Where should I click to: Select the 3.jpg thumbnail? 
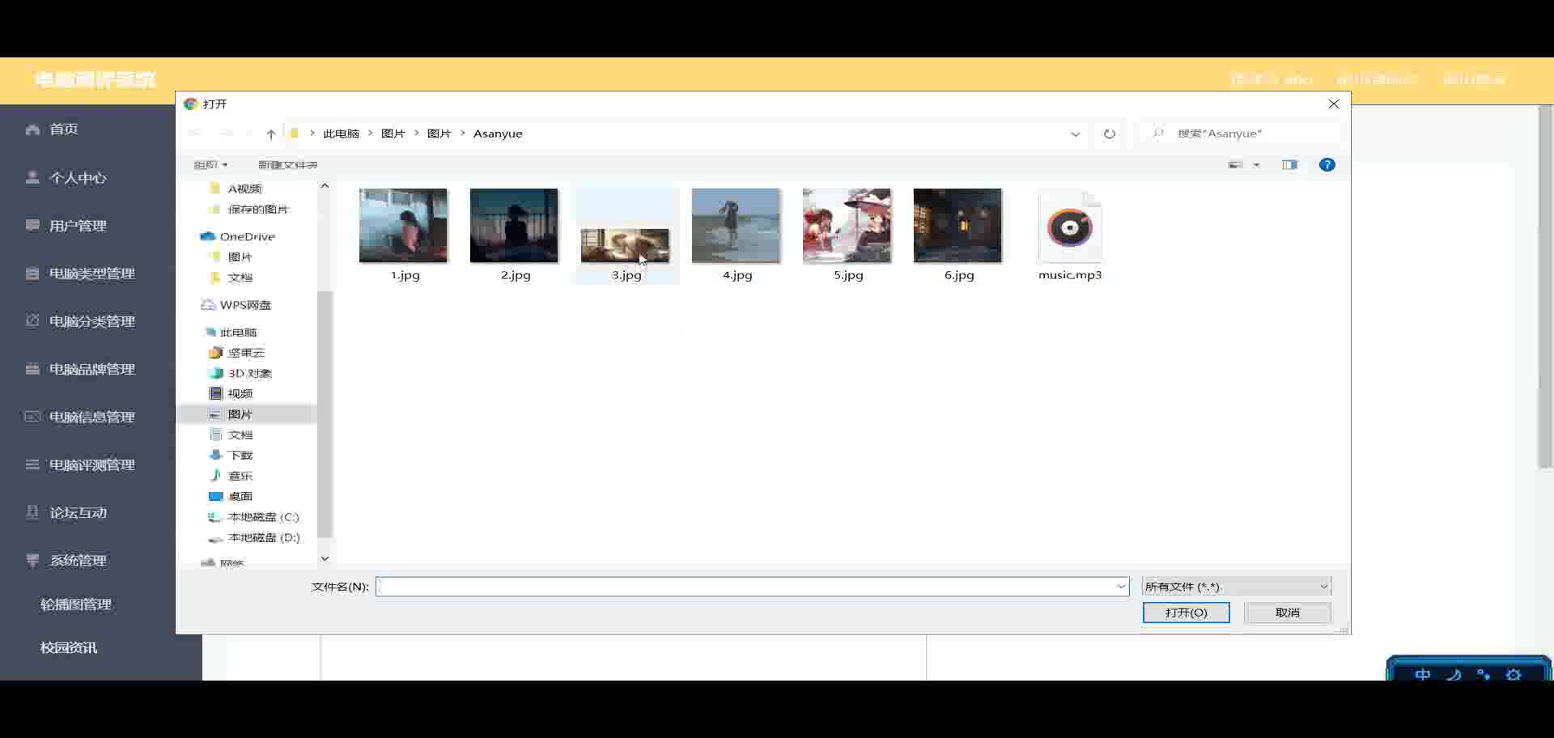pyautogui.click(x=625, y=245)
